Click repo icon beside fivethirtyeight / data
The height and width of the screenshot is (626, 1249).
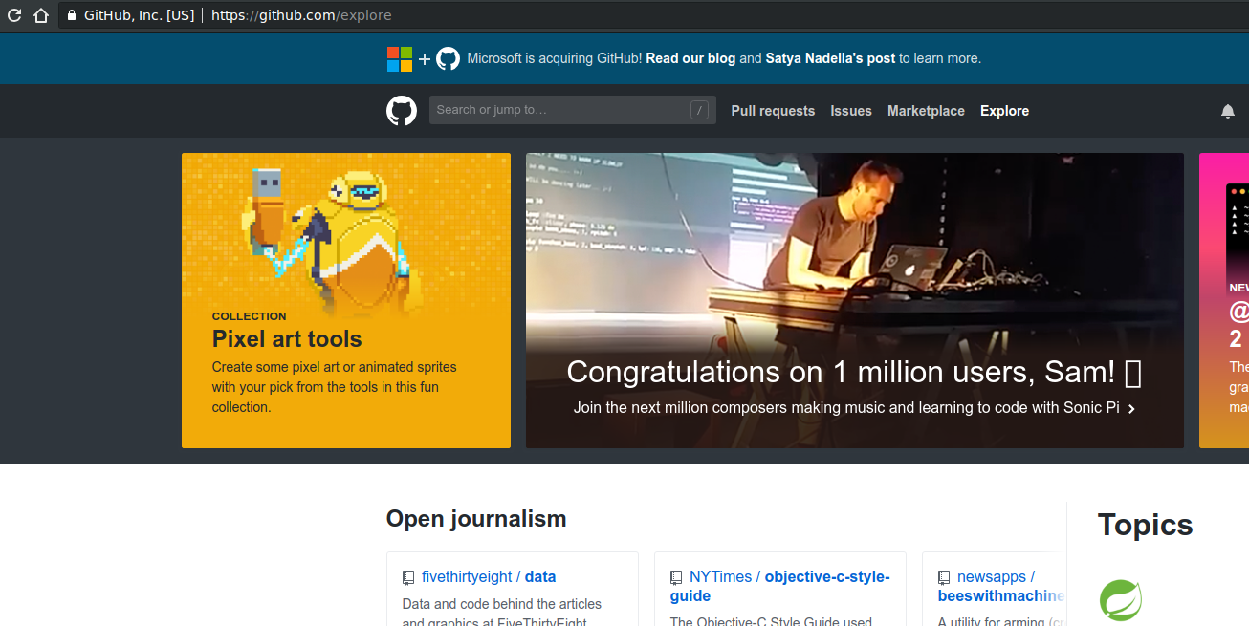[408, 578]
